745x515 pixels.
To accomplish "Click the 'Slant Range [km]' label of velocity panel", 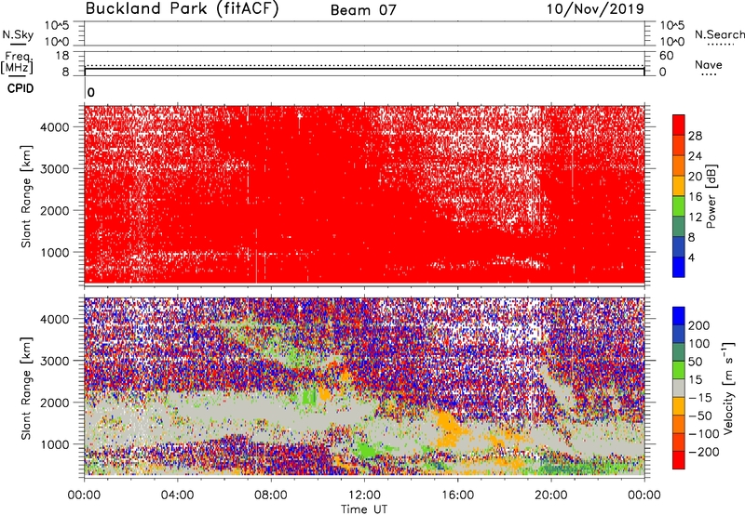I will tap(26, 389).
